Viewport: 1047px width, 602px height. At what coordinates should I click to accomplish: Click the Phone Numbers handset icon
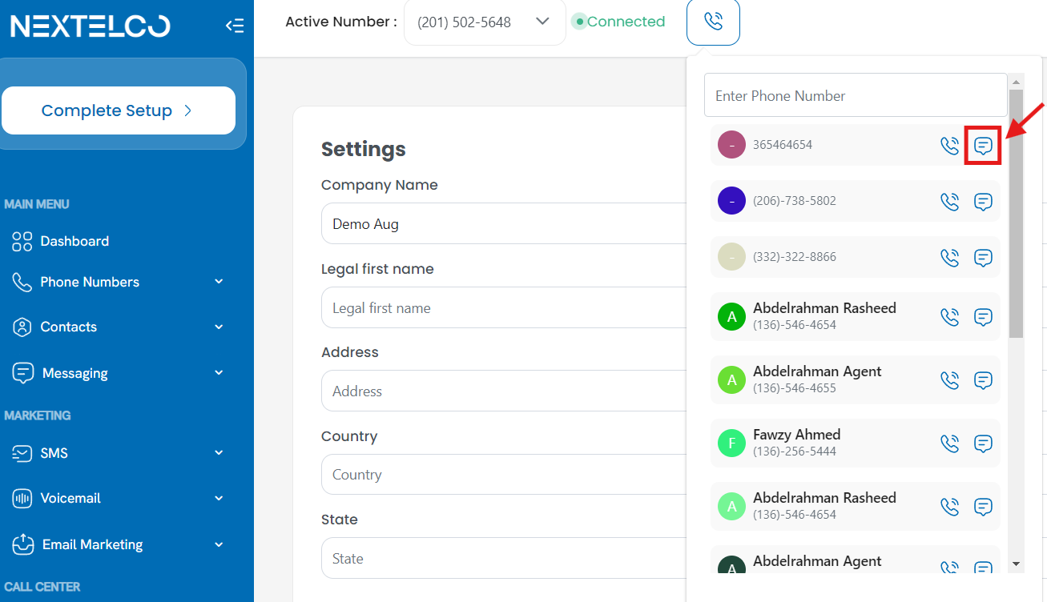click(22, 282)
